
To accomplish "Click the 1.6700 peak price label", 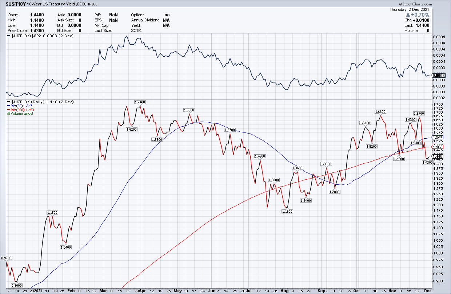I will (419, 113).
